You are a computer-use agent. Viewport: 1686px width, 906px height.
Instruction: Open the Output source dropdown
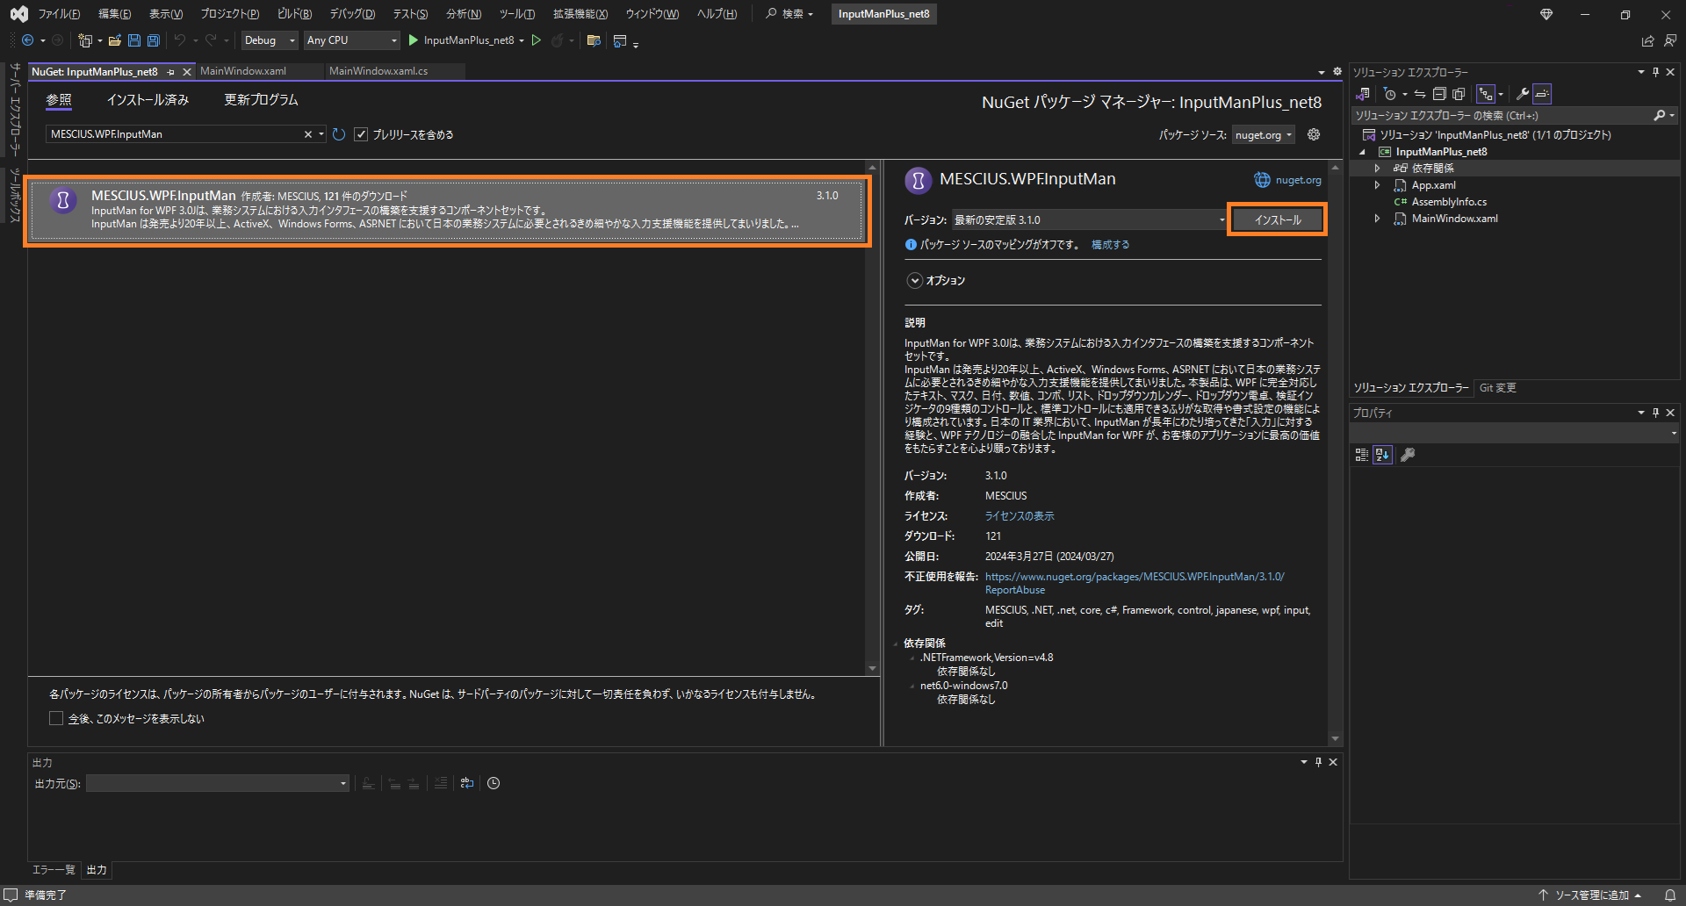(218, 783)
